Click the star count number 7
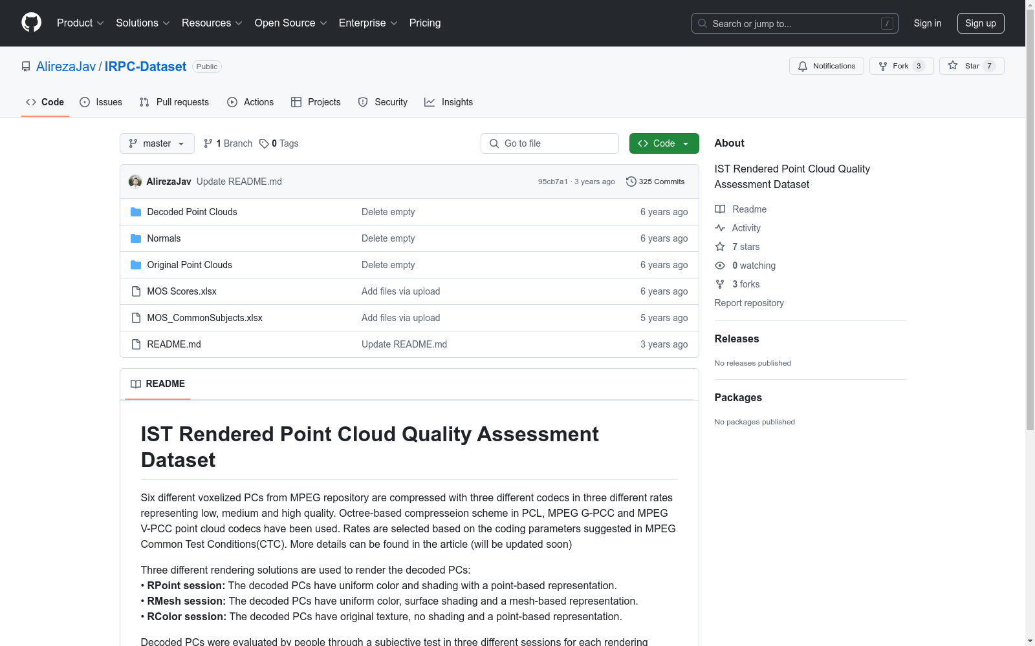Screen dimensions: 1035x646 (989, 66)
